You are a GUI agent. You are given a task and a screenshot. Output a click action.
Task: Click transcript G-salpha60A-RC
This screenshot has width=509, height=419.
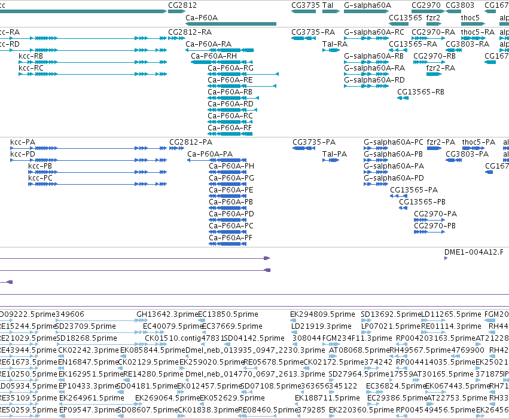coord(374,32)
